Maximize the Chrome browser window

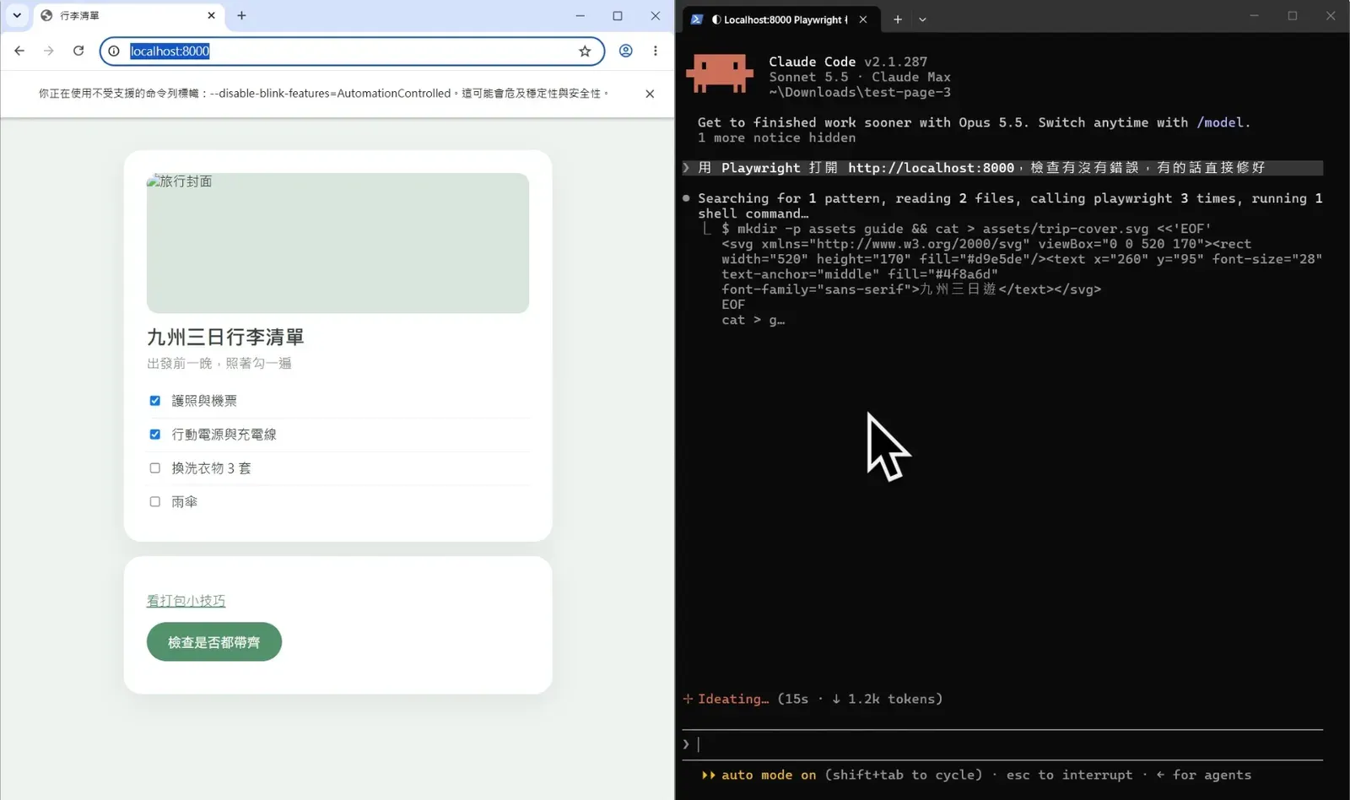618,15
